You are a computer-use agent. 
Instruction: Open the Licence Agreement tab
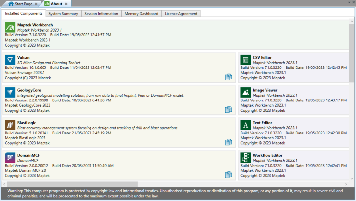[x=181, y=14]
